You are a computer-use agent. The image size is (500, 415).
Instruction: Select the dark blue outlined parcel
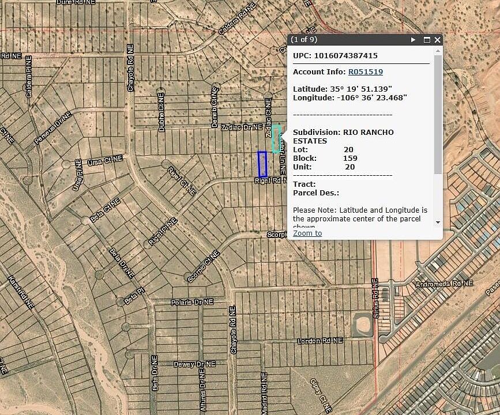(x=262, y=164)
